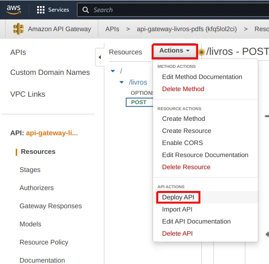Viewport: 269px width, 264px height.
Task: Choose Edit API Documentation from the menu
Action: click(196, 221)
